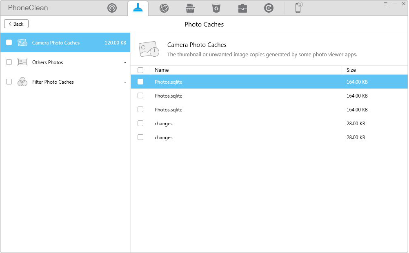Open the Toolbox briefcase icon
Viewport: 409px width, 253px height.
[x=242, y=8]
